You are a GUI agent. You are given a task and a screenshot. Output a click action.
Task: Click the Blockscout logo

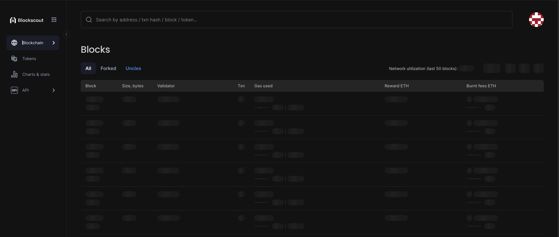tap(27, 20)
